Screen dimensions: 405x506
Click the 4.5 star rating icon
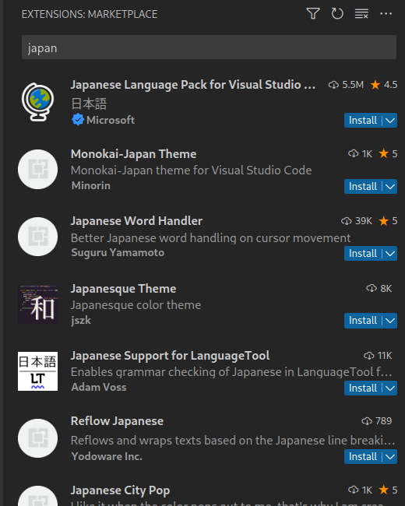pos(375,85)
